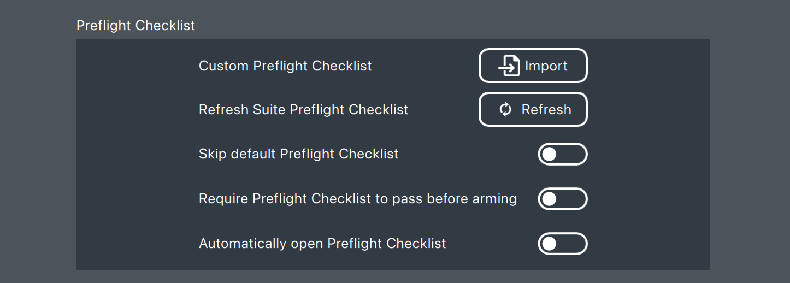The height and width of the screenshot is (283, 790).
Task: Click the Automatically open Preflight Checklist text
Action: click(322, 244)
